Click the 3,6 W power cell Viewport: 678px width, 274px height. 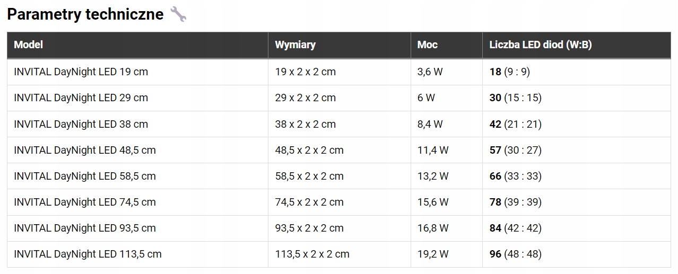[x=430, y=72]
